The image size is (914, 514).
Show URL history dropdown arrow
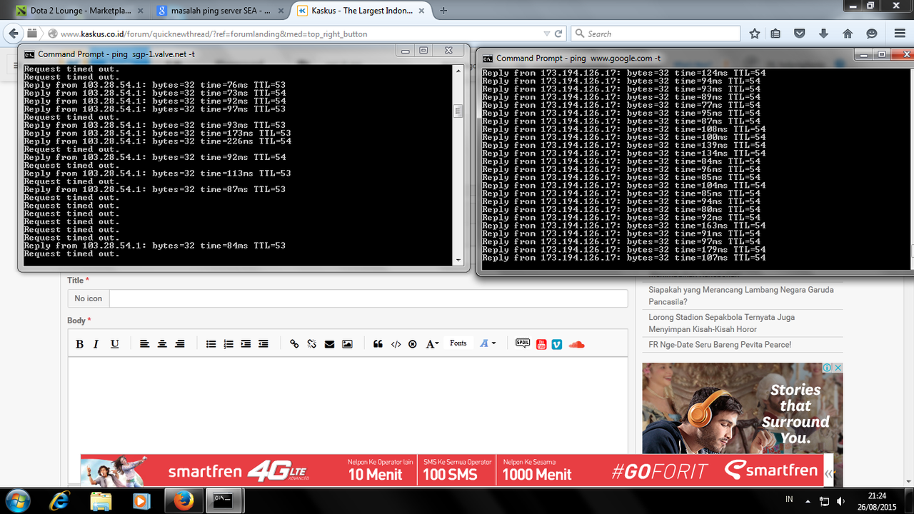pyautogui.click(x=547, y=34)
